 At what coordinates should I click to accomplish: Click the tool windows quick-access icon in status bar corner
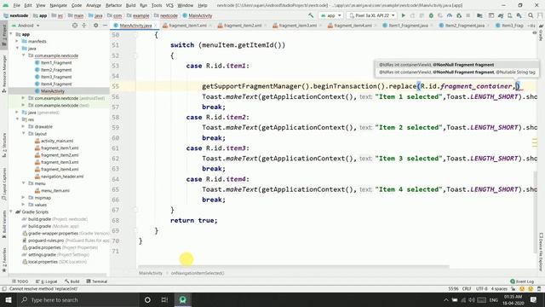pos(4,289)
